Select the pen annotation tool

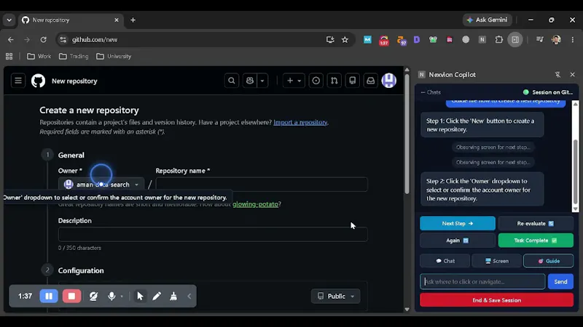click(x=157, y=296)
